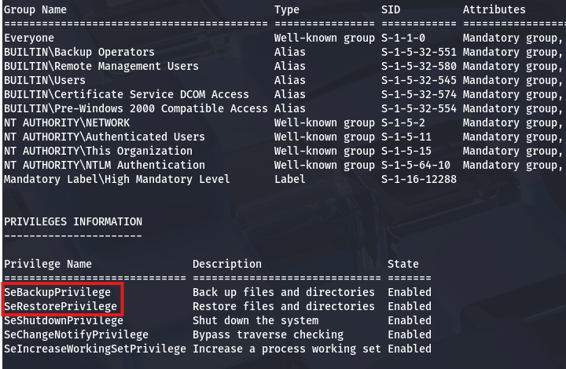Click the SID column header
The width and height of the screenshot is (566, 369).
coord(391,9)
